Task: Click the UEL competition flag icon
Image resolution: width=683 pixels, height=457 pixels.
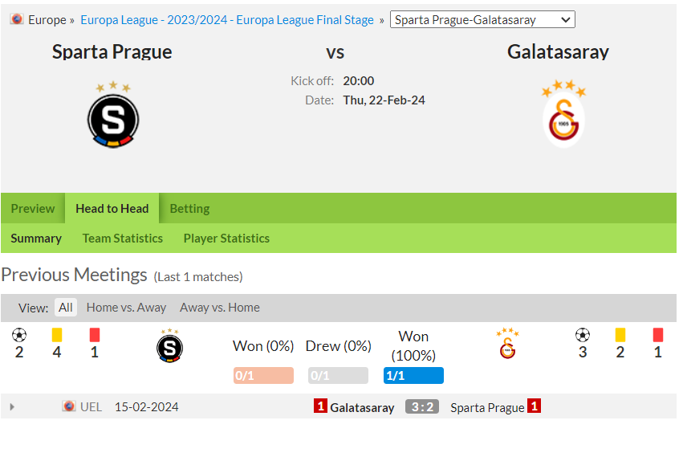Action: [69, 406]
